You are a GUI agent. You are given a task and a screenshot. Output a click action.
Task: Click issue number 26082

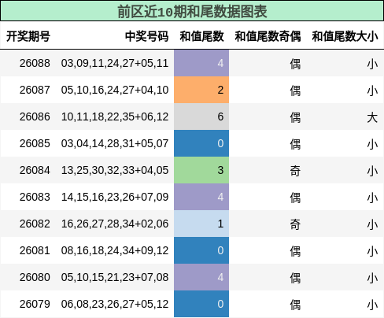(x=35, y=224)
